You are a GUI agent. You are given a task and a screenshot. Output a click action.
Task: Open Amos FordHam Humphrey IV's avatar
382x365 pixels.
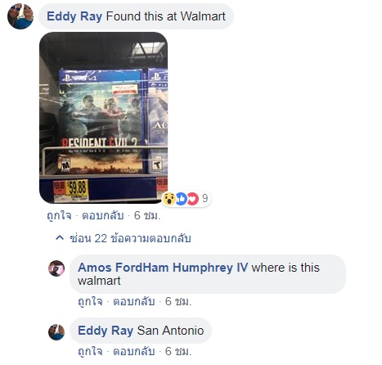click(56, 268)
